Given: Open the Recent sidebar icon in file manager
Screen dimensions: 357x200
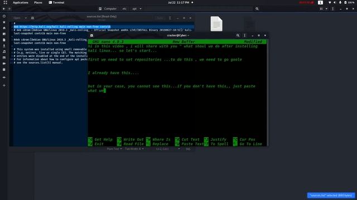Looking at the screenshot, I should [4, 16].
